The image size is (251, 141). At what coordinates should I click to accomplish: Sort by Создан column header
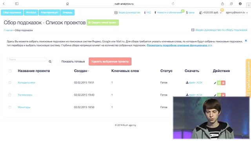(x=82, y=71)
